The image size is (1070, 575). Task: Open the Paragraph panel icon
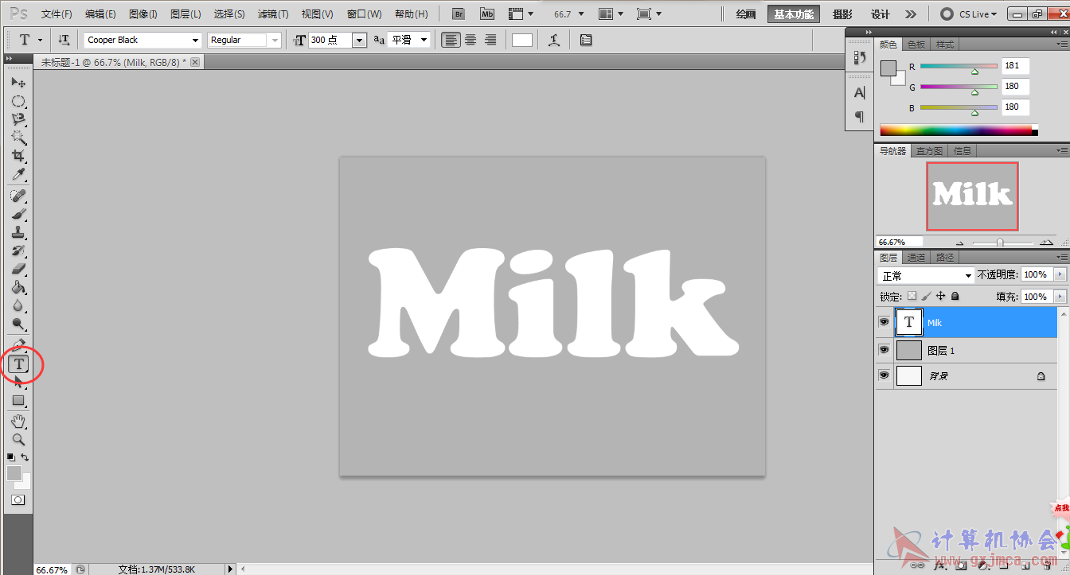pyautogui.click(x=859, y=116)
